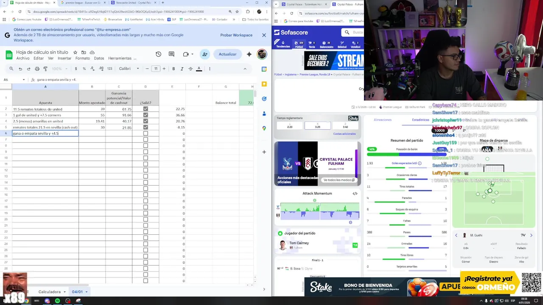
Task: Open Google Calendar side panel icon
Action: coord(264,69)
